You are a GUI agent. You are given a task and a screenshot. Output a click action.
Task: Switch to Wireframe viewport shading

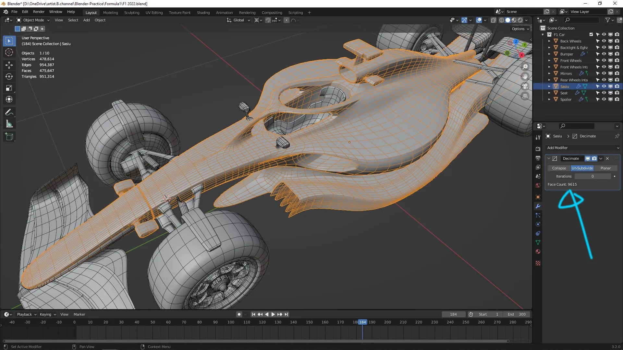coord(502,20)
